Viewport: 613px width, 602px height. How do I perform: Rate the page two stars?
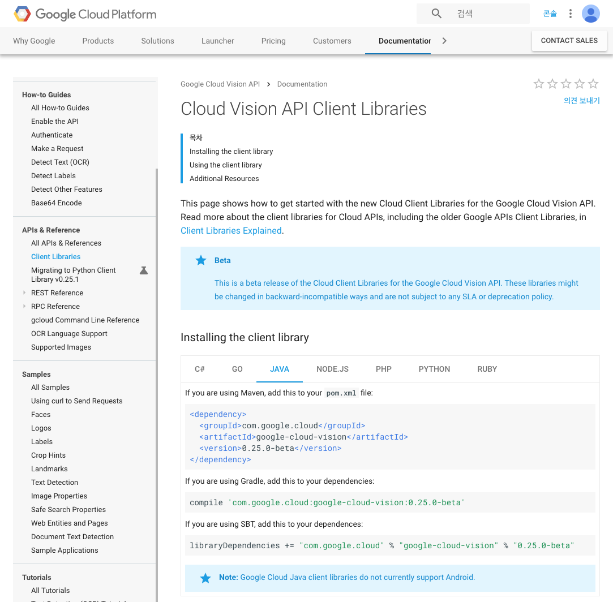(552, 84)
